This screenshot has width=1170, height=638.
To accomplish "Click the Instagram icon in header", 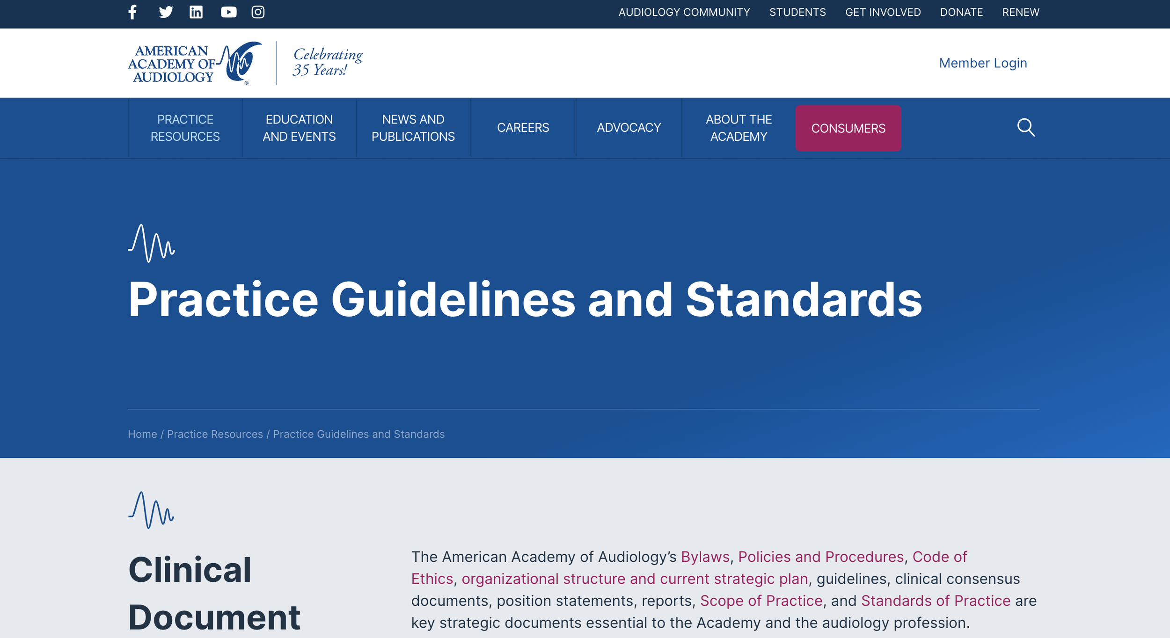I will click(x=258, y=12).
